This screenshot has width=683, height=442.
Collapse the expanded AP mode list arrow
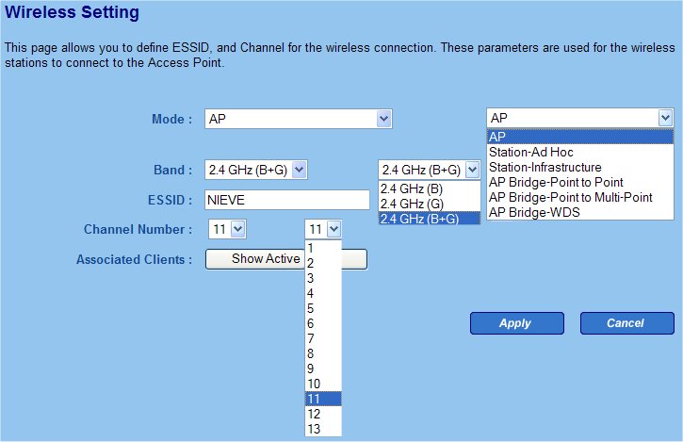tap(666, 118)
